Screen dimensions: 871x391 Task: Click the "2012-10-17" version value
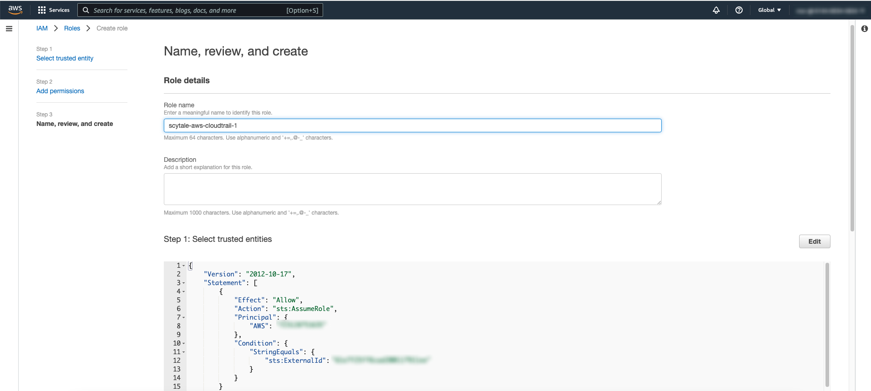click(268, 274)
